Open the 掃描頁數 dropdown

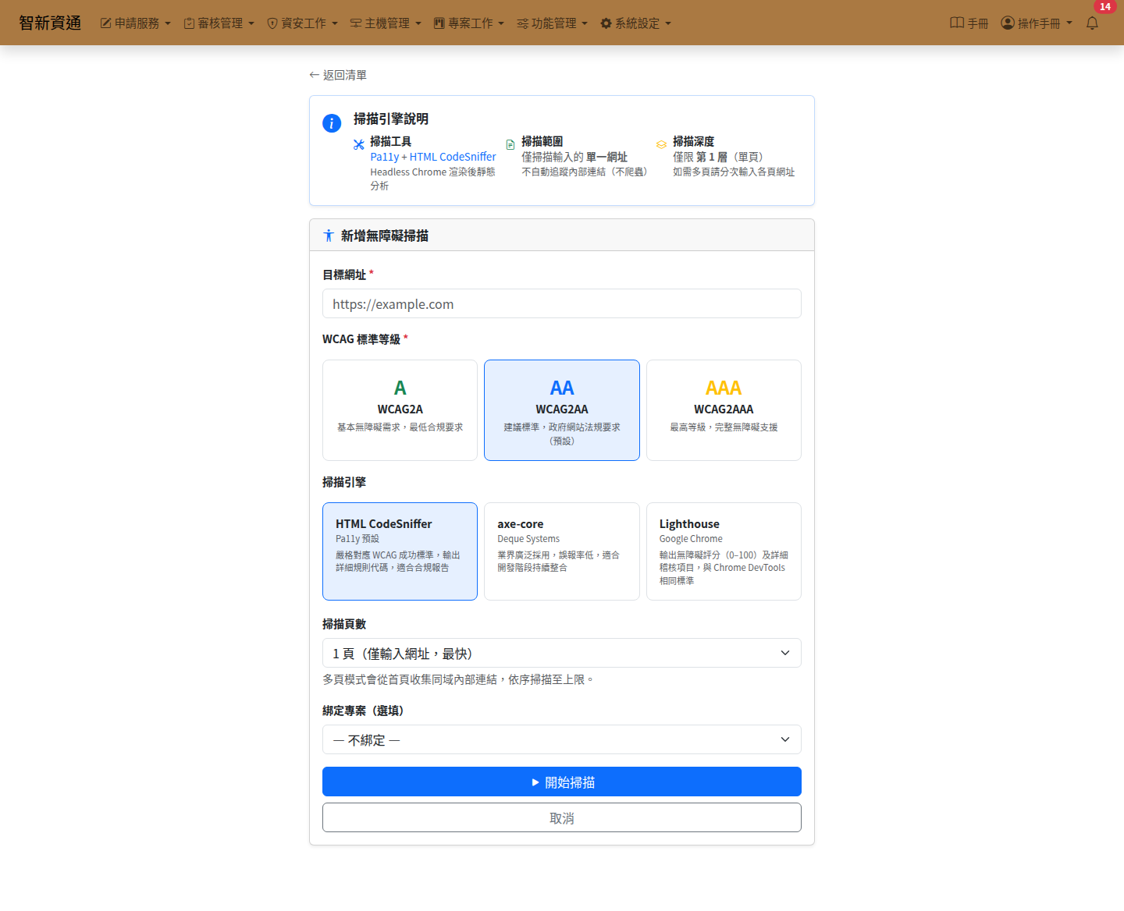tap(562, 653)
